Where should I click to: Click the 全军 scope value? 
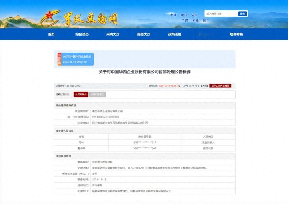tap(95, 174)
